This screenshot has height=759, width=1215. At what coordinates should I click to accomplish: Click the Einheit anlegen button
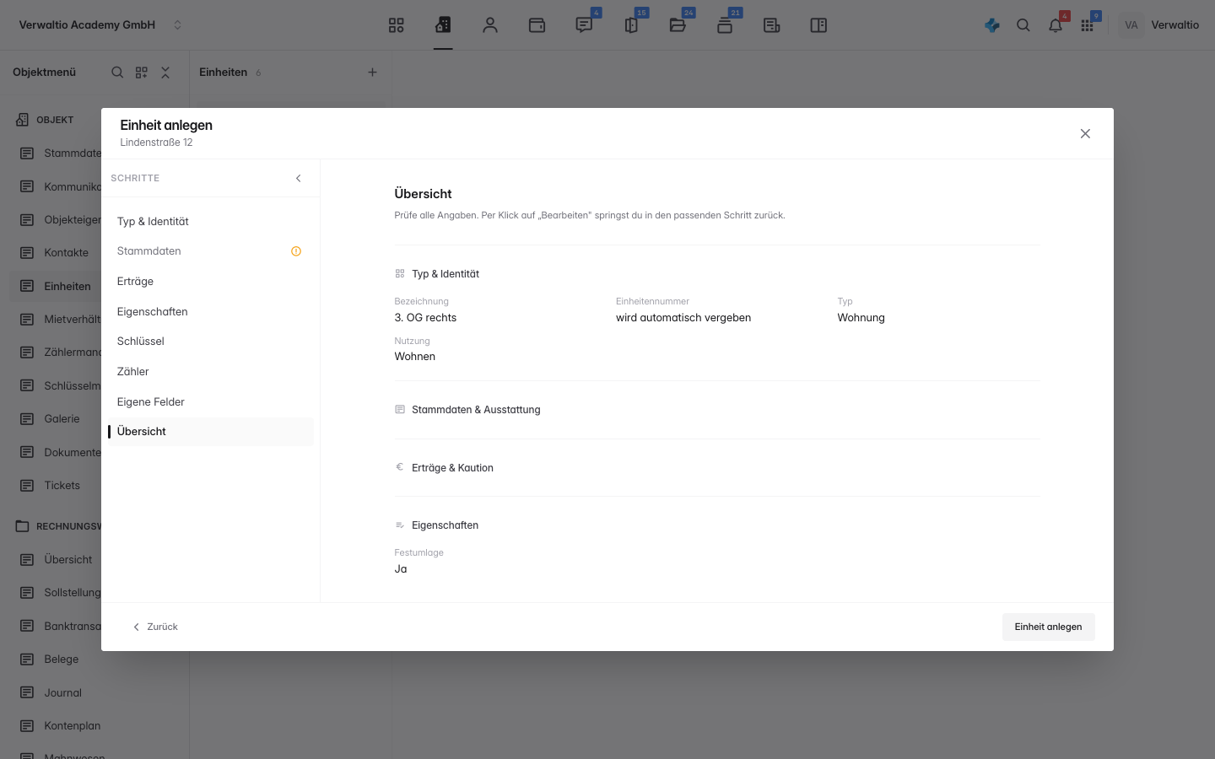pos(1048,627)
